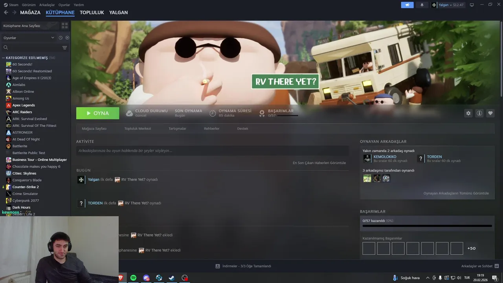Open the notifications bell
Screen dimensions: 503x283
[x=422, y=5]
